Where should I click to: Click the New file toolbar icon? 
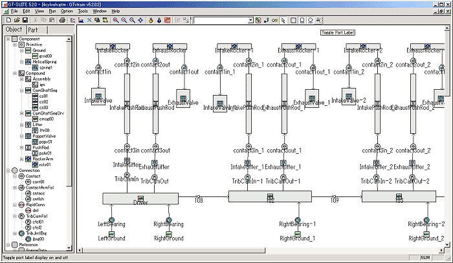pyautogui.click(x=8, y=20)
